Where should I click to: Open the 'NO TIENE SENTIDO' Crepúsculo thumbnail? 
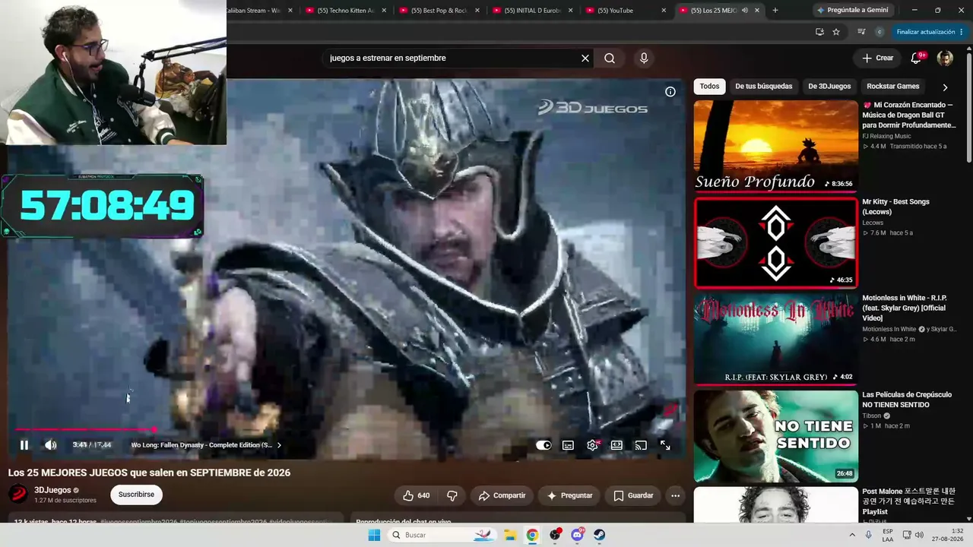pos(776,435)
